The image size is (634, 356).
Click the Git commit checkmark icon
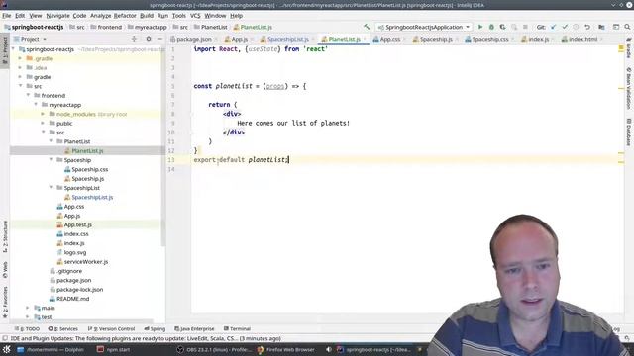pyautogui.click(x=565, y=27)
